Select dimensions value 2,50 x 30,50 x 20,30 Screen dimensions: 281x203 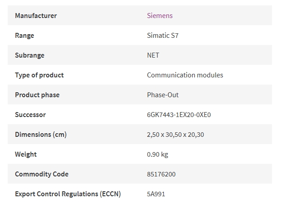[x=175, y=135]
